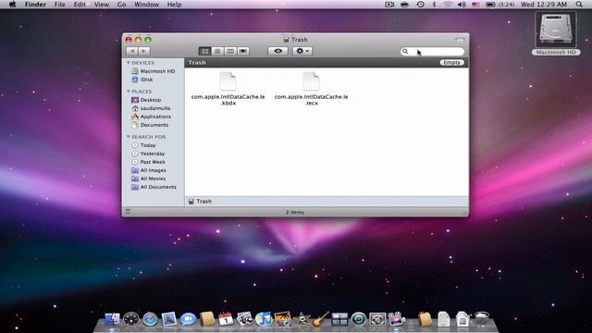Open the Go menu
Screen dimensions: 592x333
tap(121, 5)
